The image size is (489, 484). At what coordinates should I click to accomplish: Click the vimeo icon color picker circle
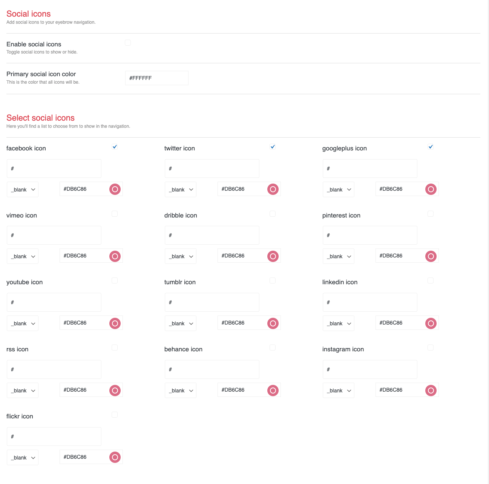pos(115,256)
